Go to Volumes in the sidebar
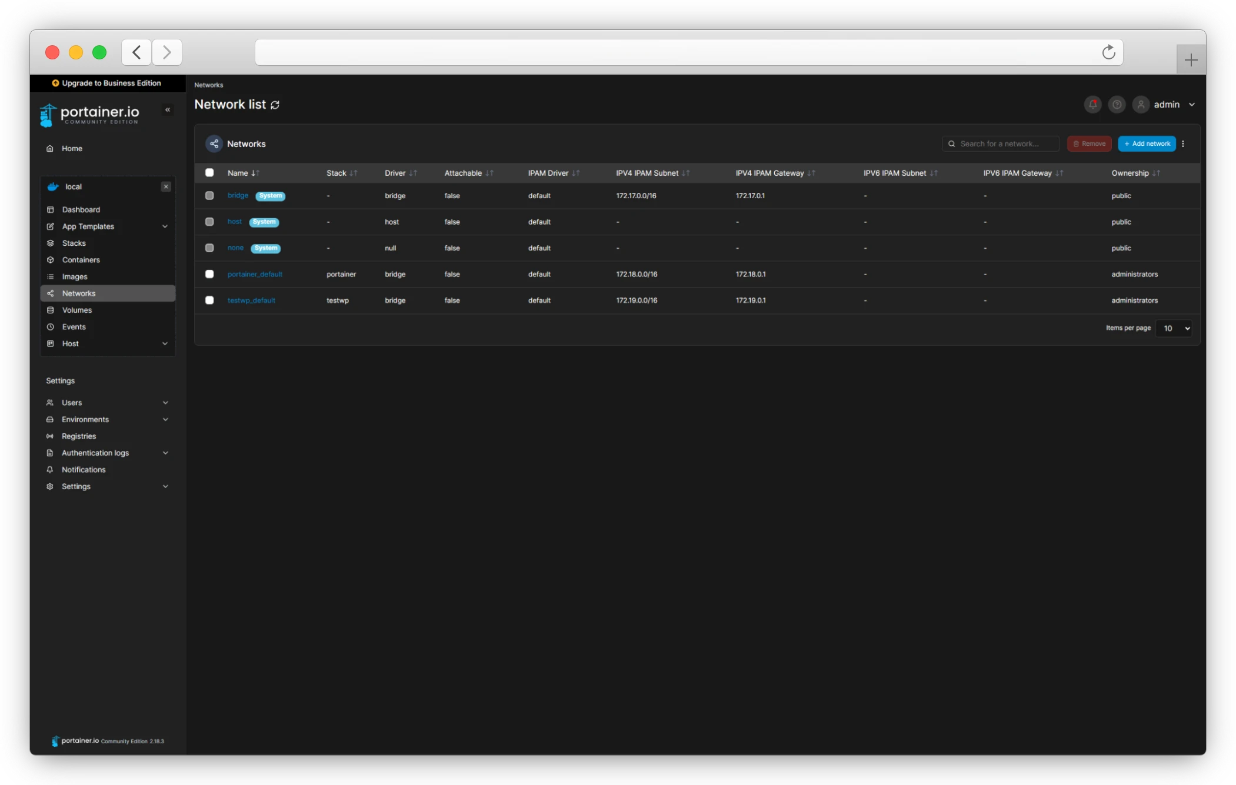1236x785 pixels. click(x=77, y=310)
